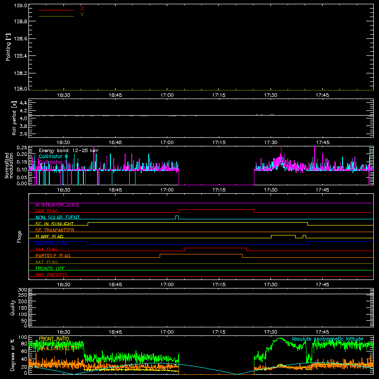379x379 pixels.
Task: Click the 80 tick on Degrees axis
Action: (x=24, y=343)
